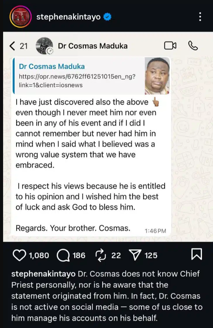Like the post with the heart icon
Viewport: 213px width, 328px height.
click(x=20, y=255)
